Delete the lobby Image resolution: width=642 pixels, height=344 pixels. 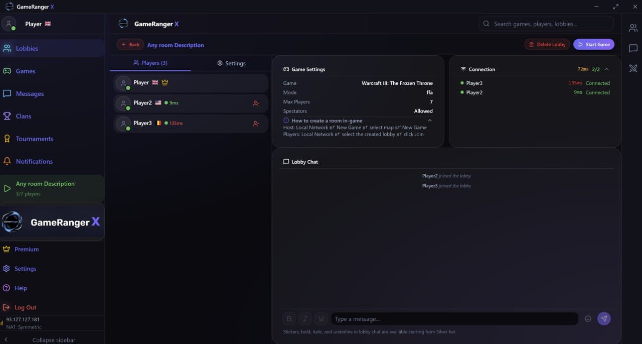coord(547,44)
